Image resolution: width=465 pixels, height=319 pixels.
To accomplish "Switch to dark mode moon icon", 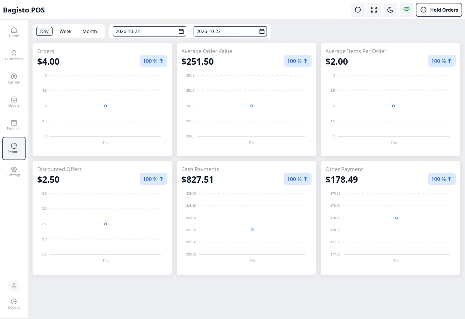I will (x=390, y=10).
